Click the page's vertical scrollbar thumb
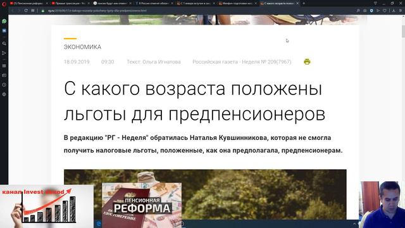 pos(403,32)
